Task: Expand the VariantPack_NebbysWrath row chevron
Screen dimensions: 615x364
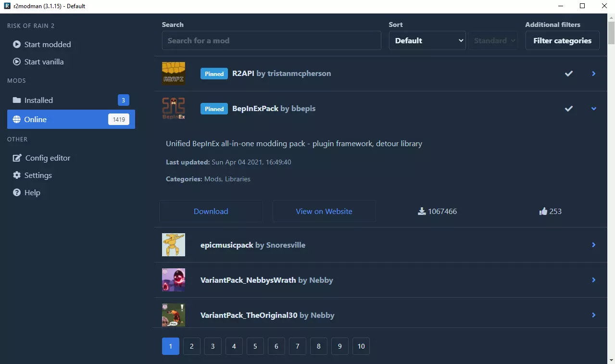Action: tap(594, 280)
